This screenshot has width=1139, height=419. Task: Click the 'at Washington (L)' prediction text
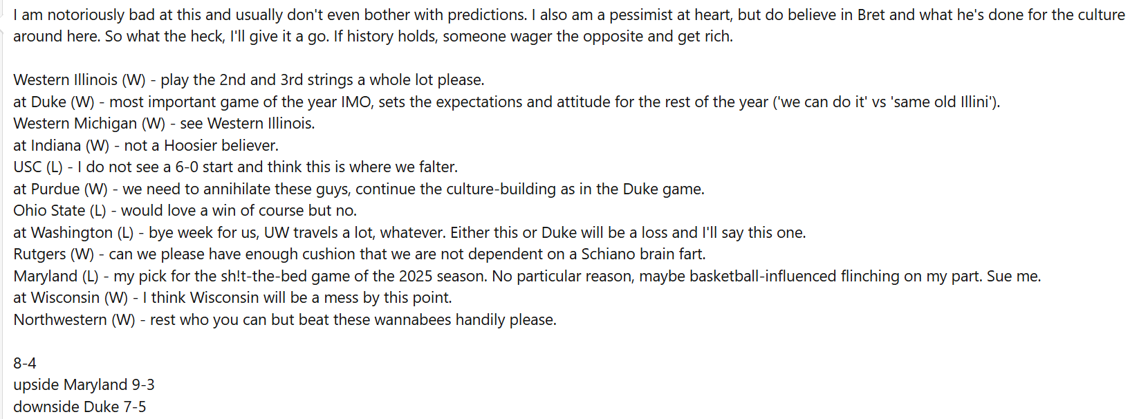(x=73, y=233)
